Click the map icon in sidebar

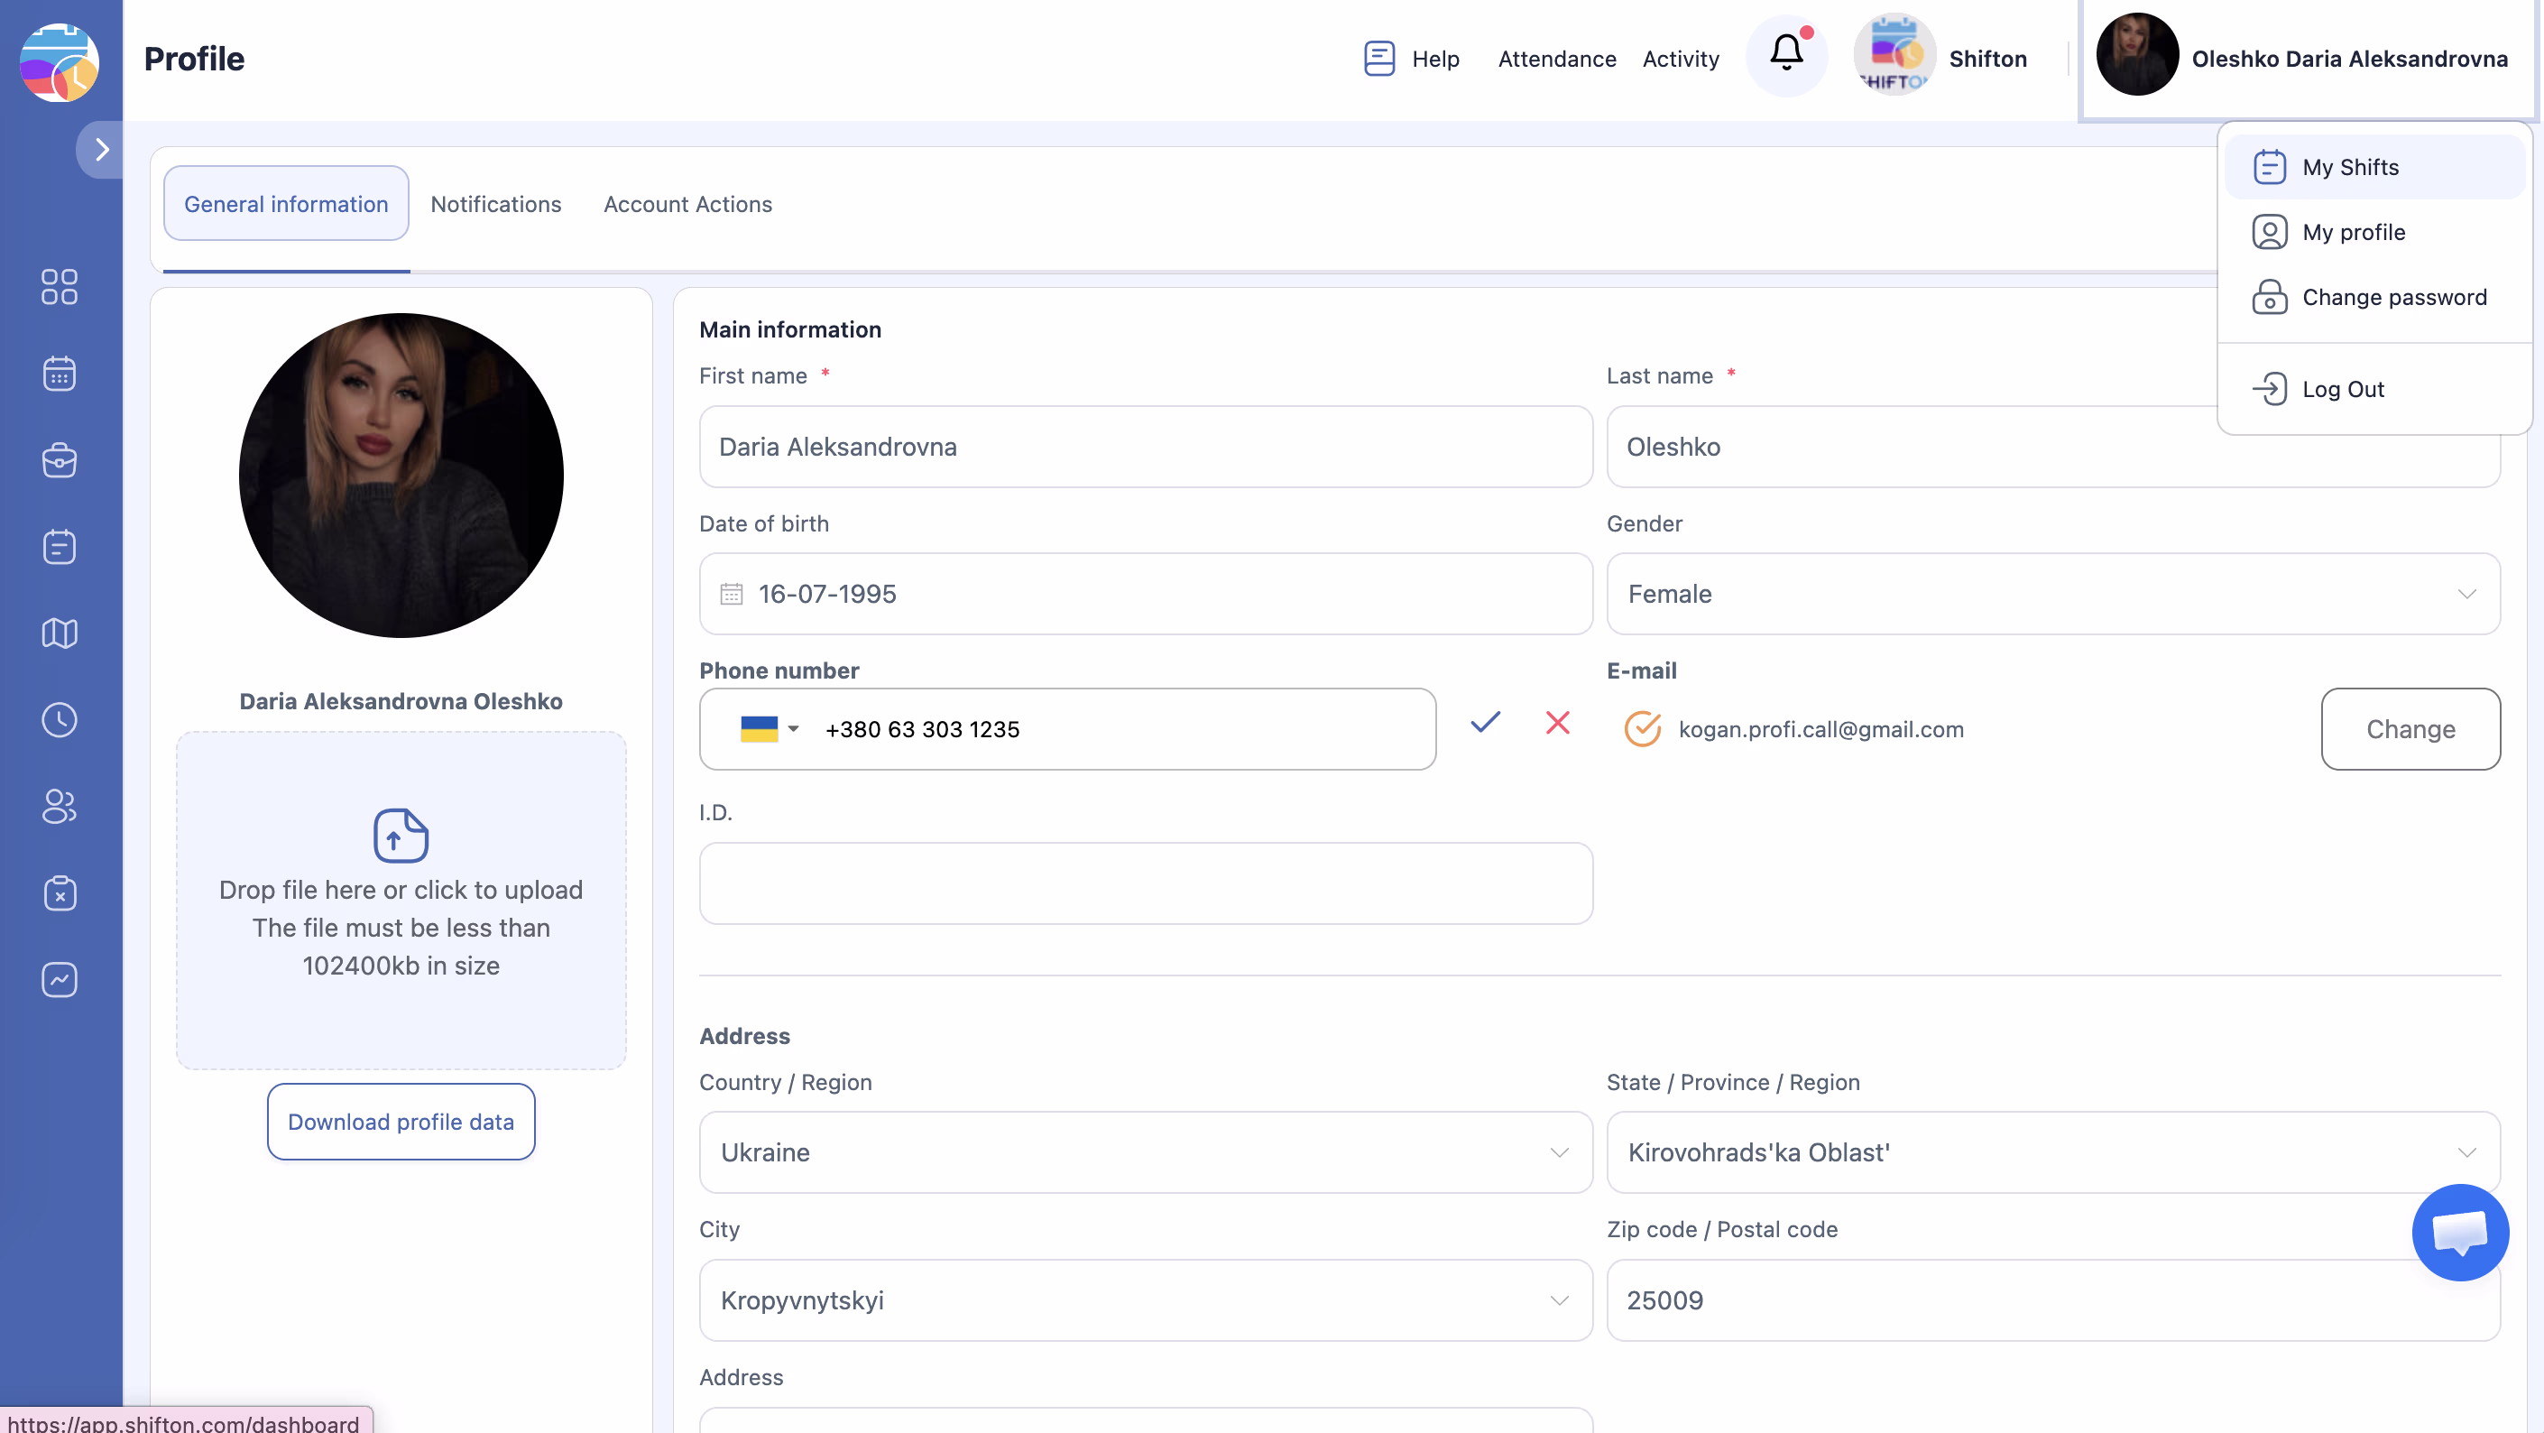coord(60,633)
